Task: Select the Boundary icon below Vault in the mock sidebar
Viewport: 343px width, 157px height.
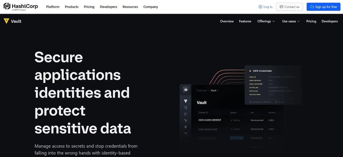Action: coord(186,107)
